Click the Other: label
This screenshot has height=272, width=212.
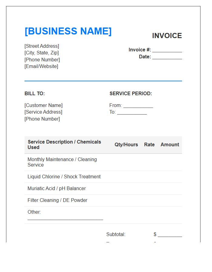pos(34,212)
